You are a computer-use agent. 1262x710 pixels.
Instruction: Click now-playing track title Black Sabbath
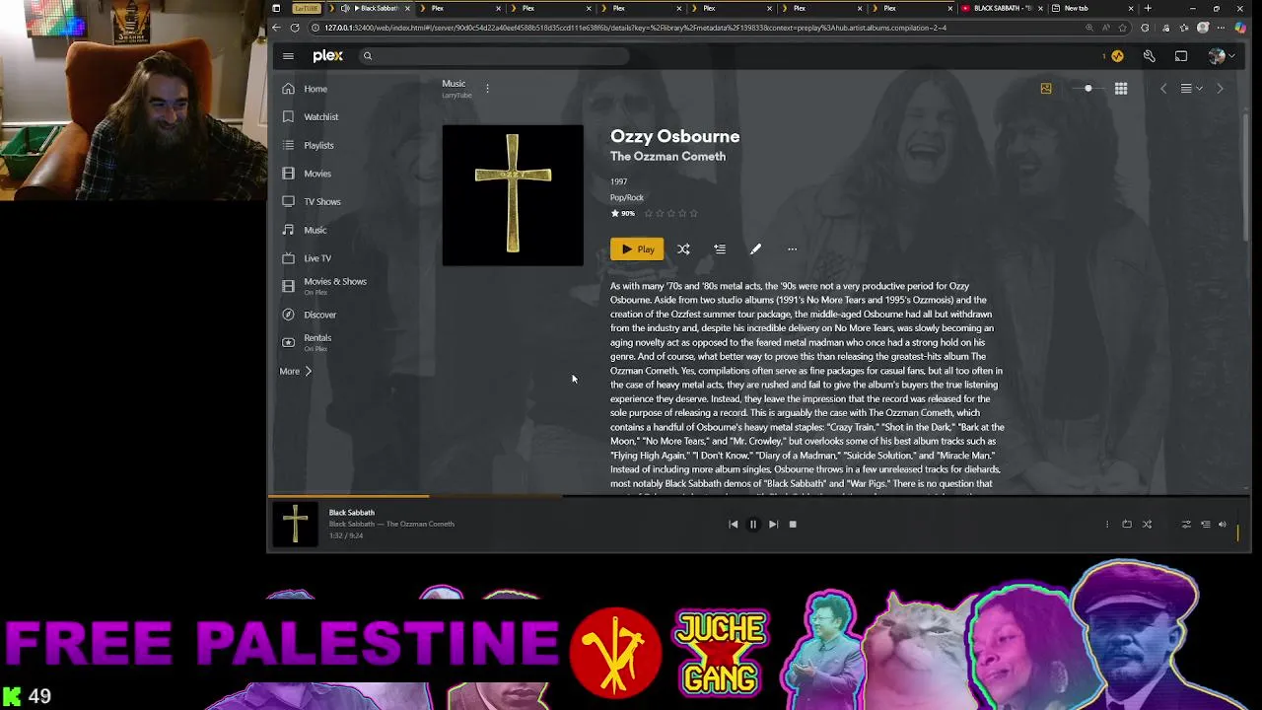click(x=352, y=513)
